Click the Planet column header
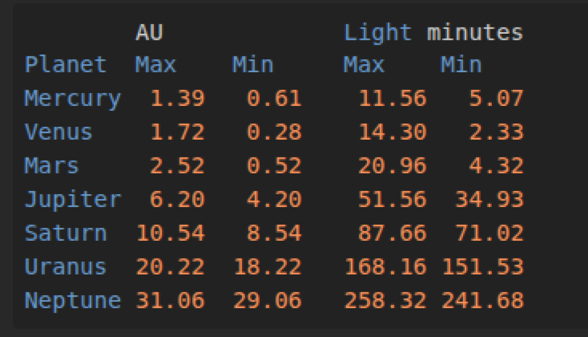 tap(66, 65)
